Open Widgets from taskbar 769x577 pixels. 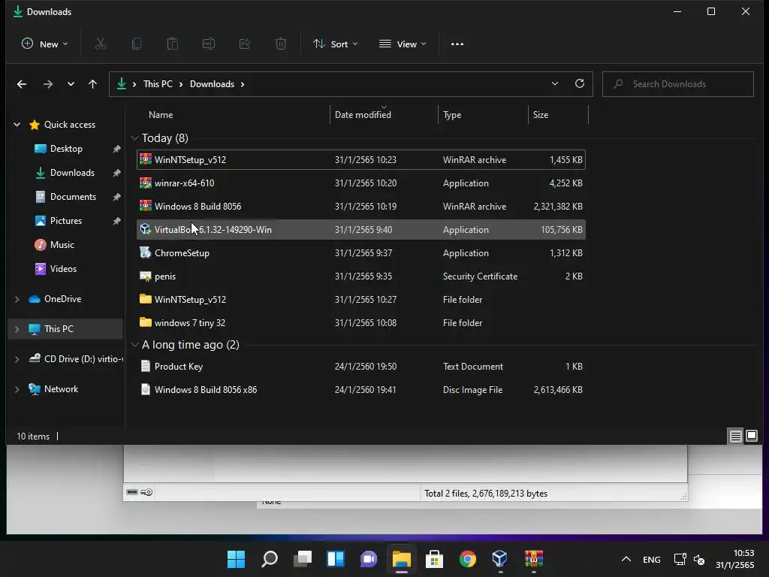tap(336, 559)
